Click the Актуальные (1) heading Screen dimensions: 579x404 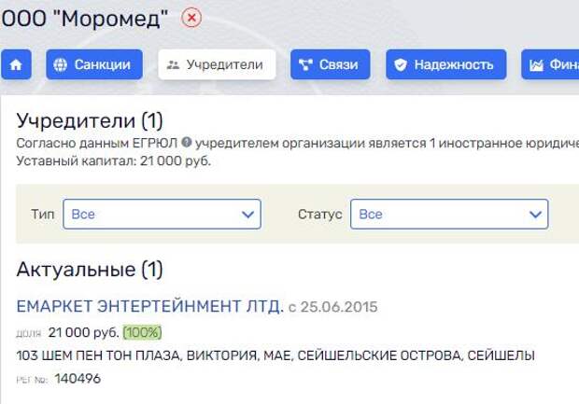coord(90,271)
